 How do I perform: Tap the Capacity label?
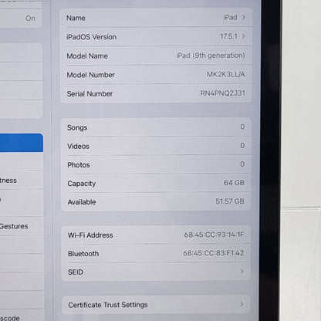click(82, 184)
